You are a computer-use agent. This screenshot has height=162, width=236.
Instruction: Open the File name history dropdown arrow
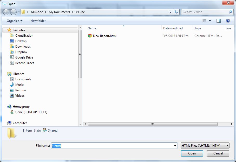[x=175, y=146]
